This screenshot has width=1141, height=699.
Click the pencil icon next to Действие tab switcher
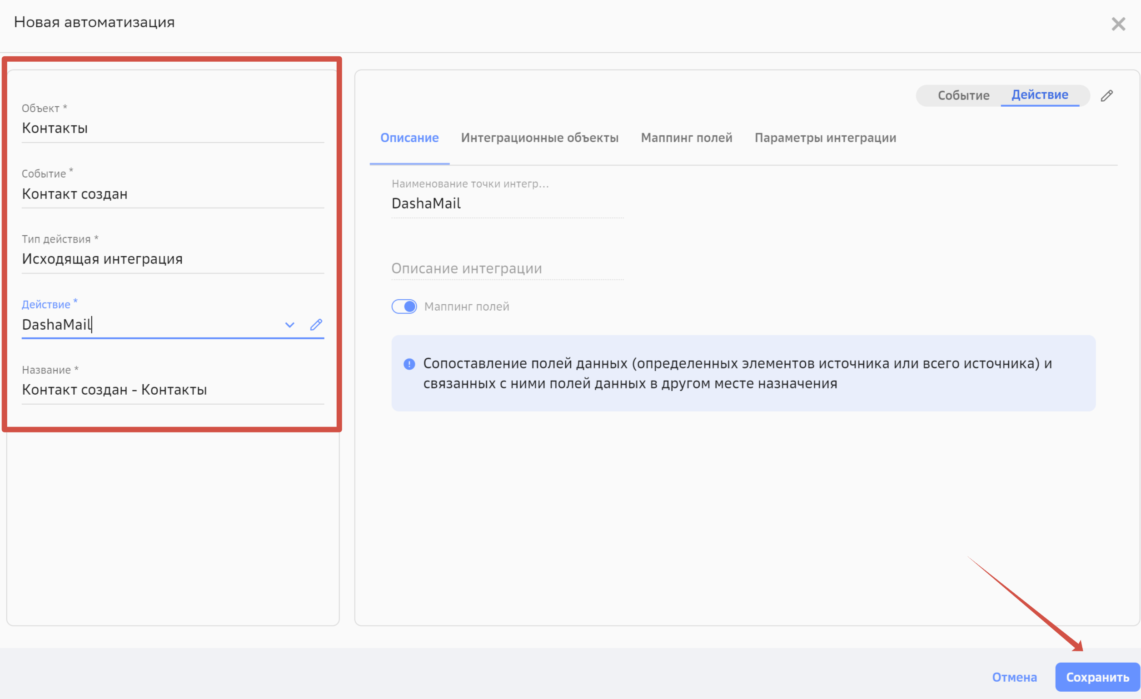tap(1107, 96)
